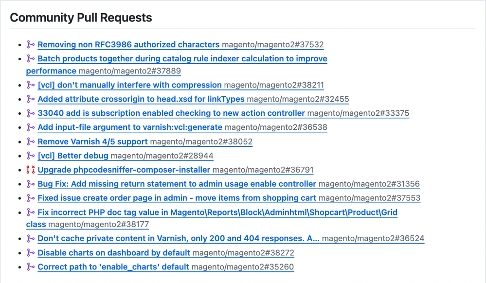This screenshot has width=486, height=283.
Task: Open 33040 add is subscription enabled checking link
Action: [171, 113]
